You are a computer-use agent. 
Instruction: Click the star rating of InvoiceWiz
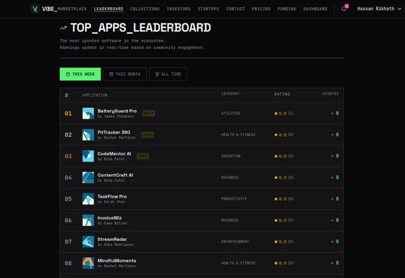tap(284, 220)
